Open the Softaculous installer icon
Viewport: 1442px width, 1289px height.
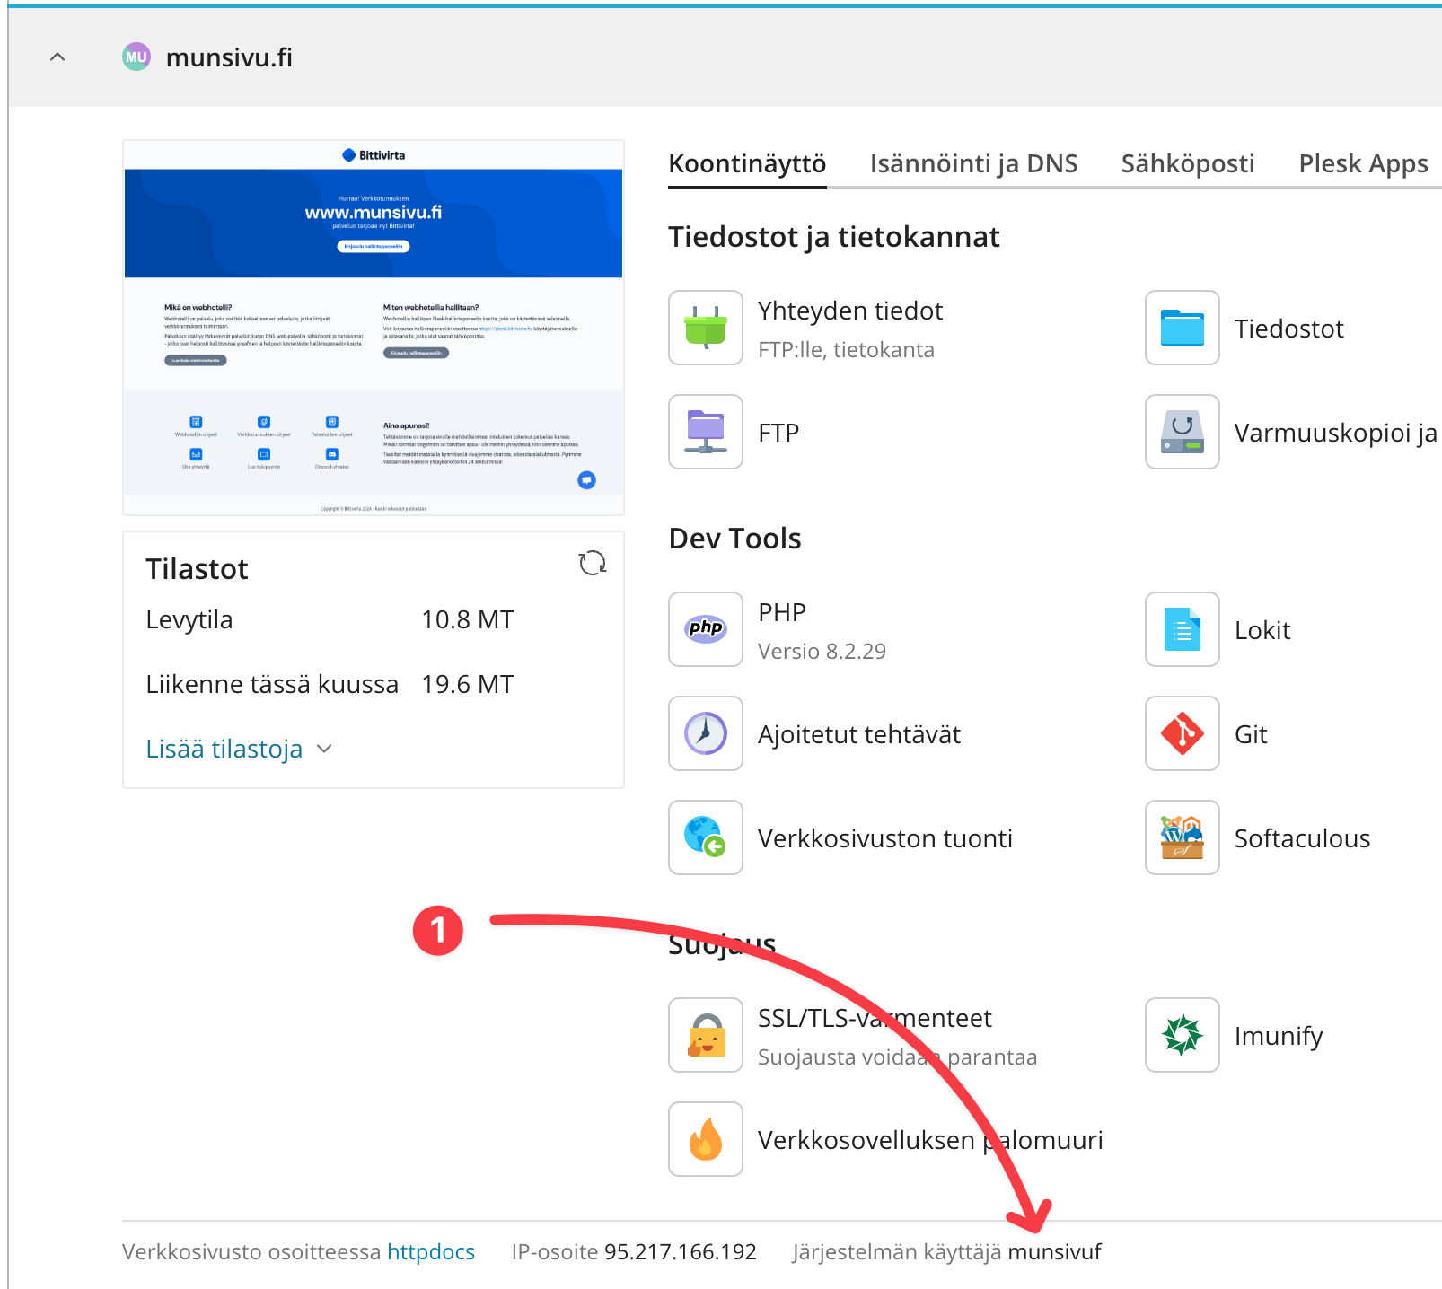tap(1182, 837)
